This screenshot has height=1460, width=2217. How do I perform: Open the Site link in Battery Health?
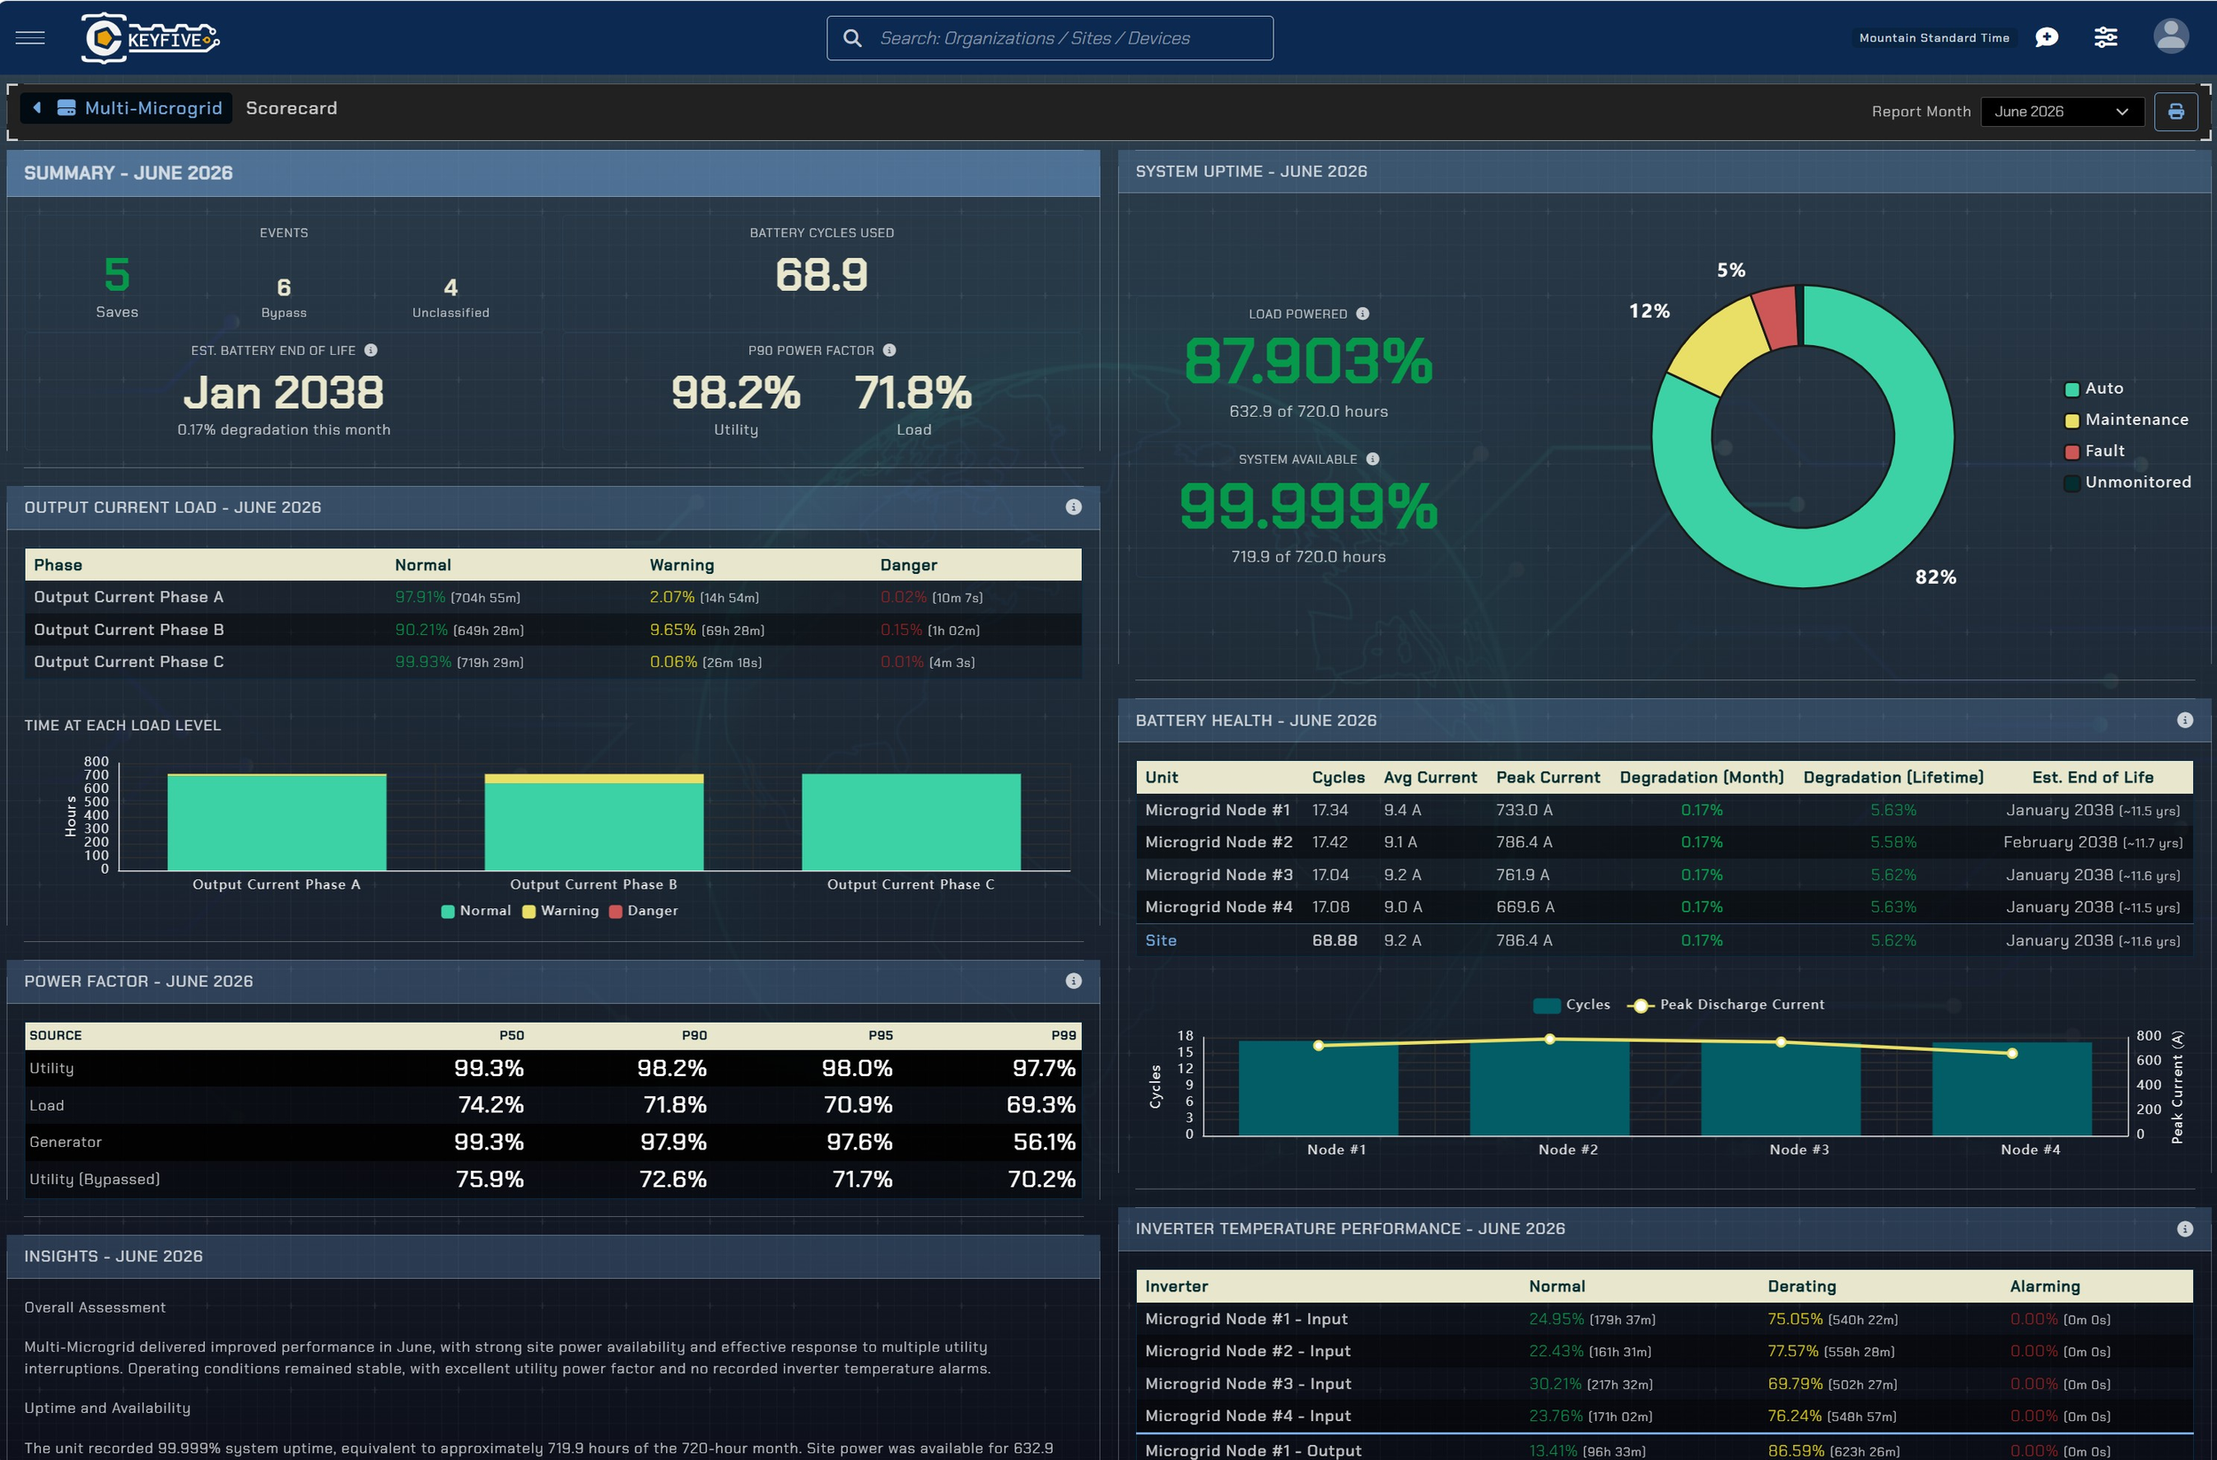[x=1161, y=941]
